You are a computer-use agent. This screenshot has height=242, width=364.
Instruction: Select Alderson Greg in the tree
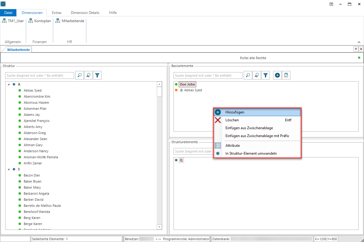pyautogui.click(x=35, y=133)
